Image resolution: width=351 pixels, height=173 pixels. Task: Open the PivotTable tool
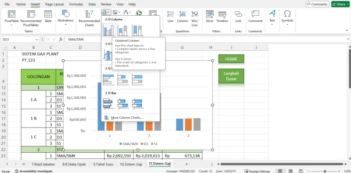[11, 18]
